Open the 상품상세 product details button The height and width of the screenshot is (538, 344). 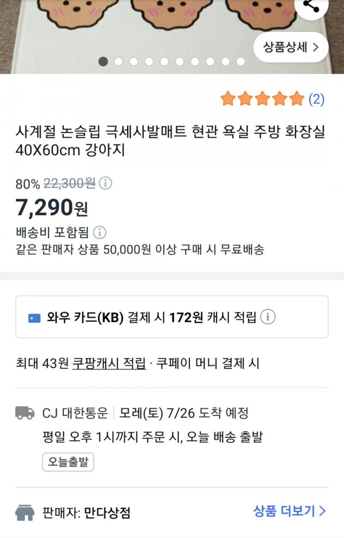pos(291,47)
